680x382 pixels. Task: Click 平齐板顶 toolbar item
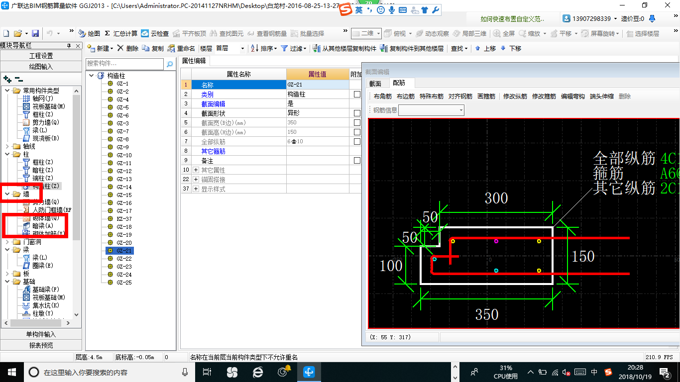pos(189,33)
